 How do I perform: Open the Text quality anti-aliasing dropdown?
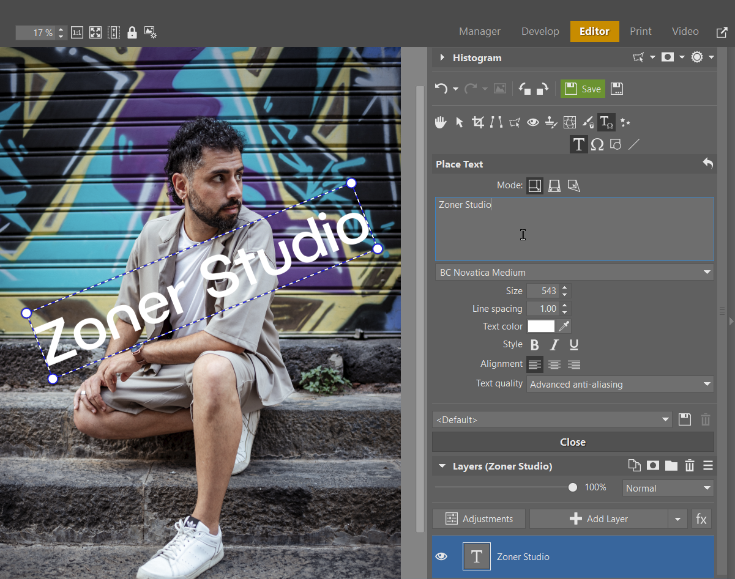tap(620, 385)
